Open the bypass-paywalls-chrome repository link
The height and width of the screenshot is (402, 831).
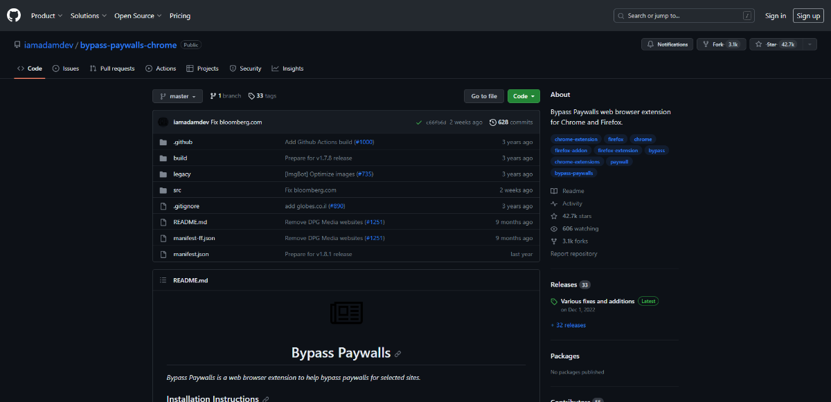tap(129, 45)
